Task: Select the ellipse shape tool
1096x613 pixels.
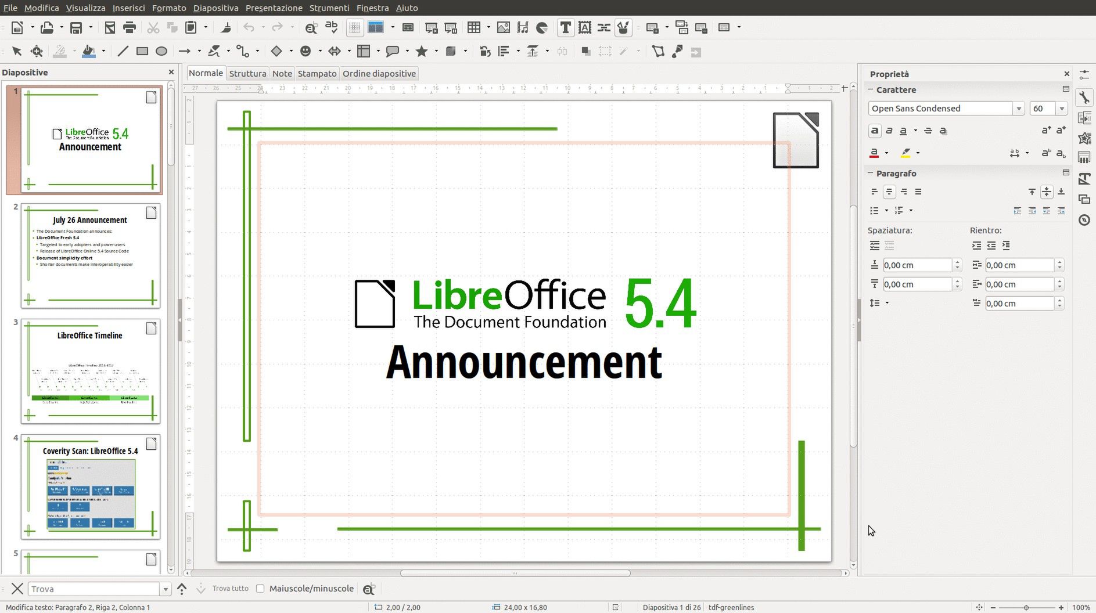Action: pyautogui.click(x=161, y=52)
